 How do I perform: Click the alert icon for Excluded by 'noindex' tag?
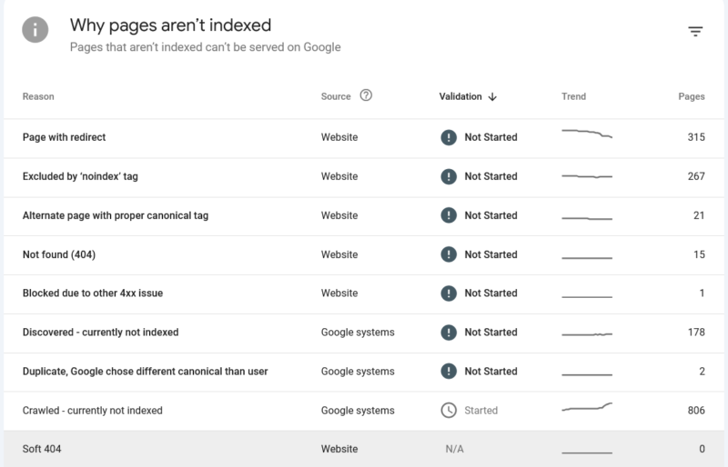449,176
